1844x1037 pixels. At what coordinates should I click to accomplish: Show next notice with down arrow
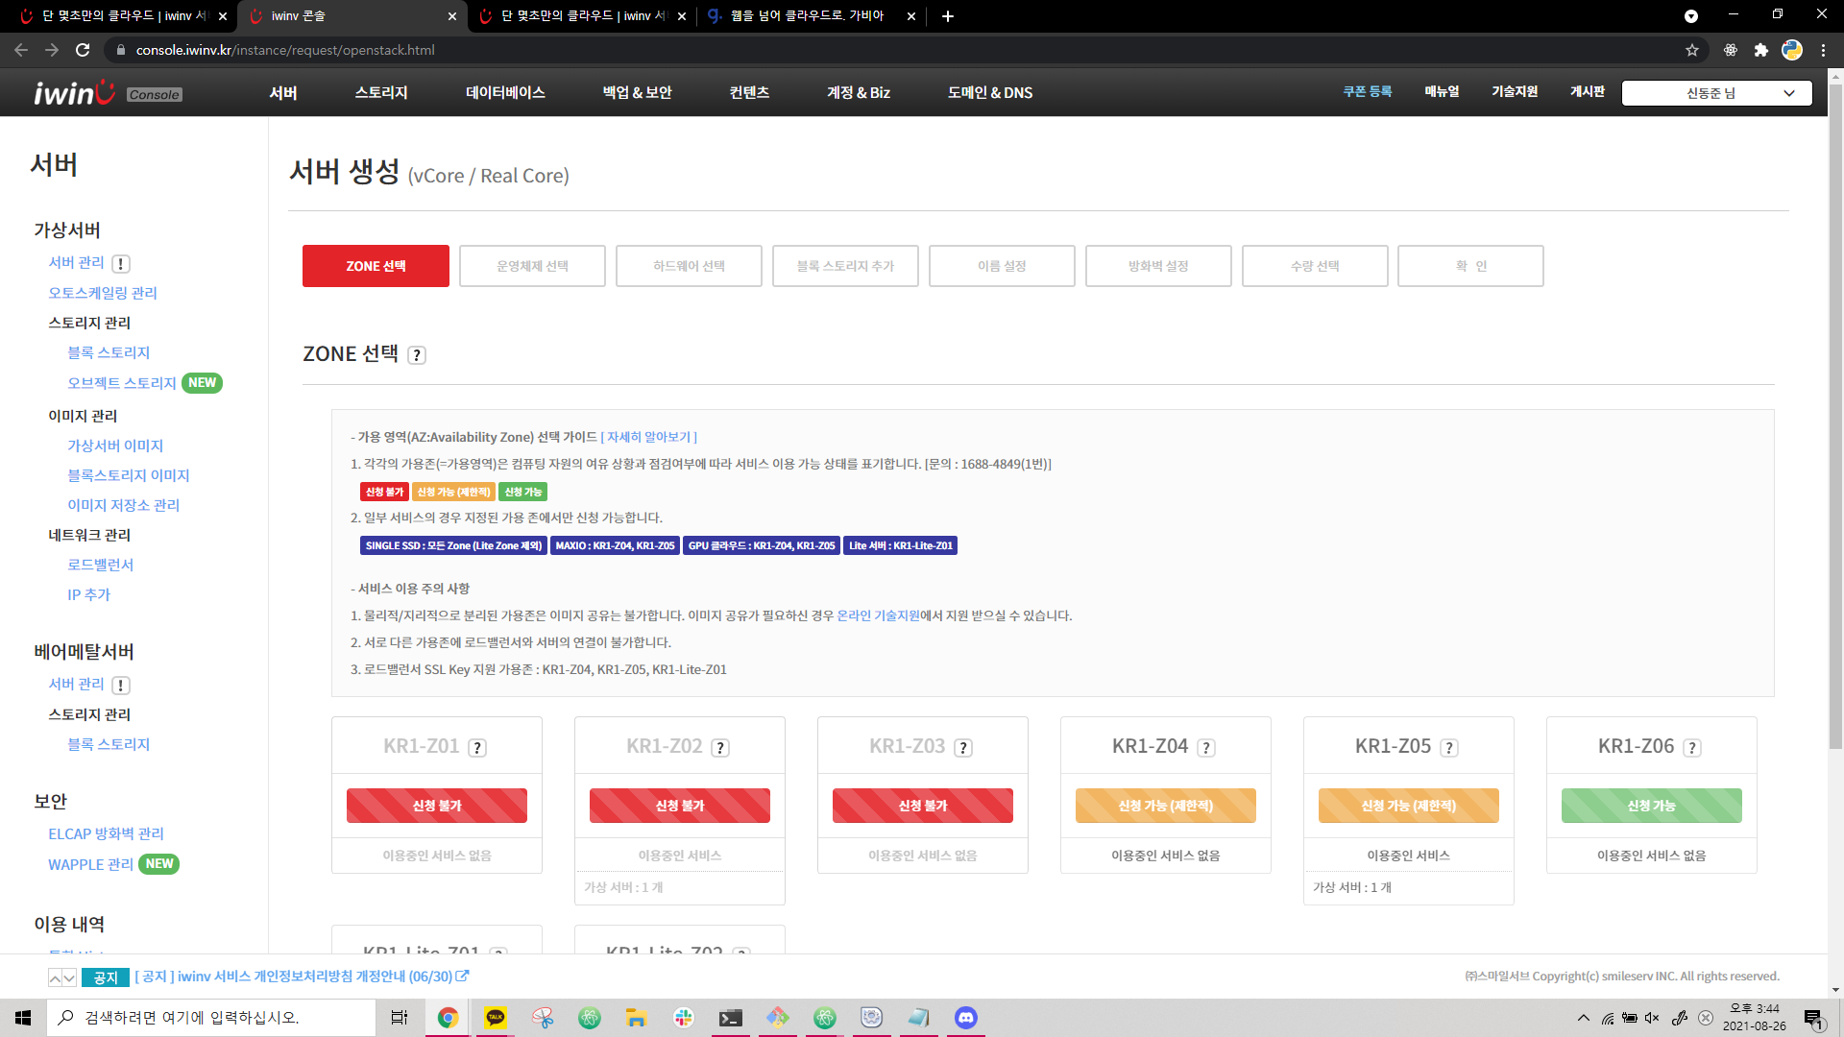(x=69, y=977)
